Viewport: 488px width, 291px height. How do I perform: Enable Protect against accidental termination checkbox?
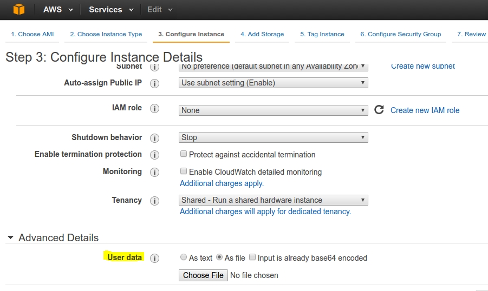coord(184,154)
